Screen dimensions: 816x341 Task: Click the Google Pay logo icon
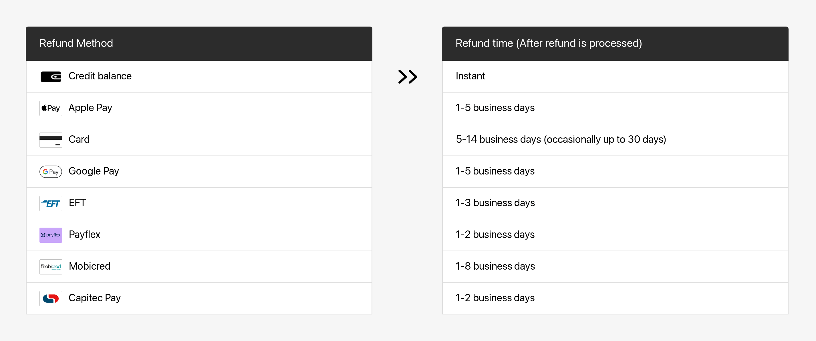pos(51,171)
